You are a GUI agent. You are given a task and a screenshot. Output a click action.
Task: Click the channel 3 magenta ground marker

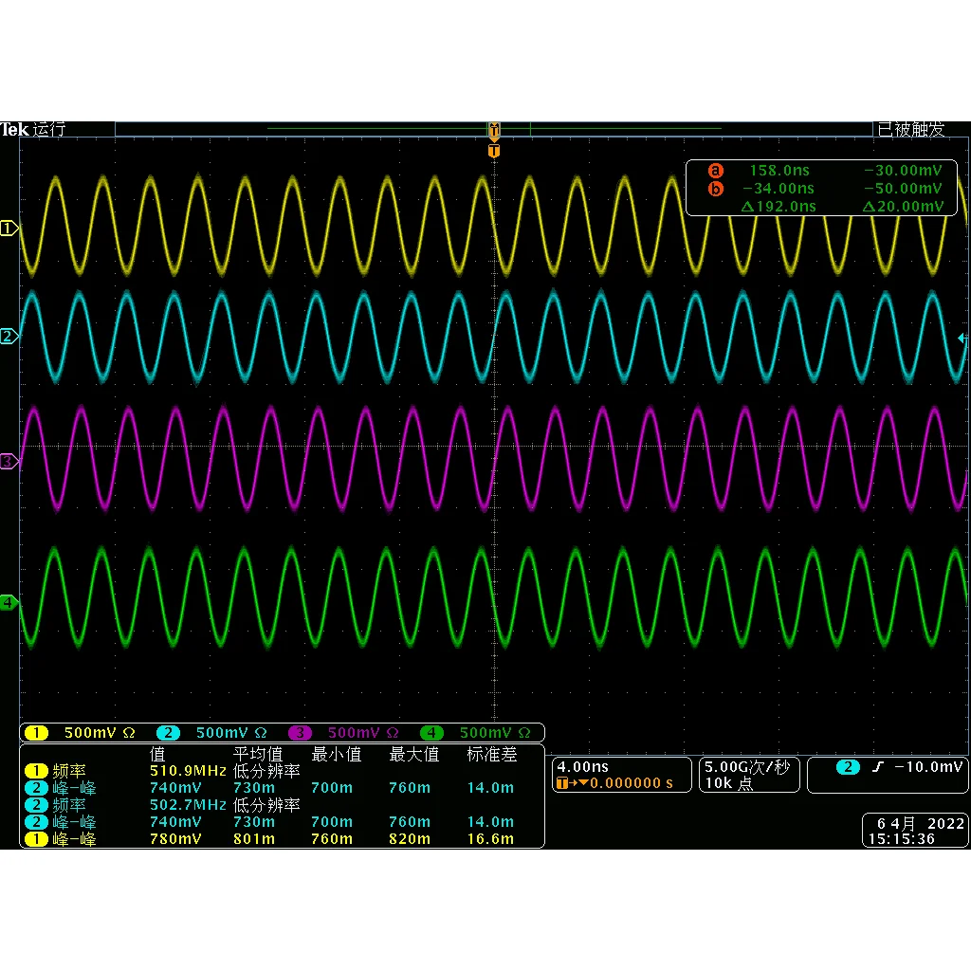9,461
